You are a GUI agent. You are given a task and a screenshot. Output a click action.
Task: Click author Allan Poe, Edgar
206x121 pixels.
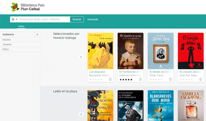pos(188,75)
